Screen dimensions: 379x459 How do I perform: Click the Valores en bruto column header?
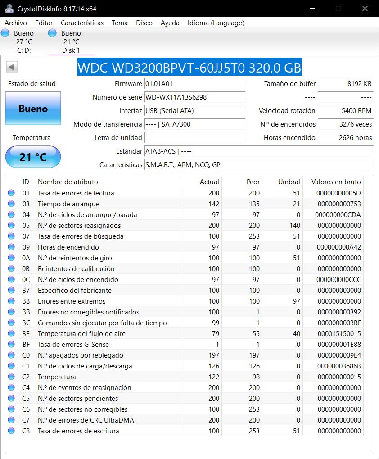(x=333, y=182)
